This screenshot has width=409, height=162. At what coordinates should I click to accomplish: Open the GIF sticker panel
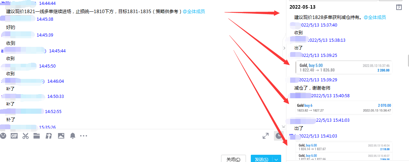point(14,136)
